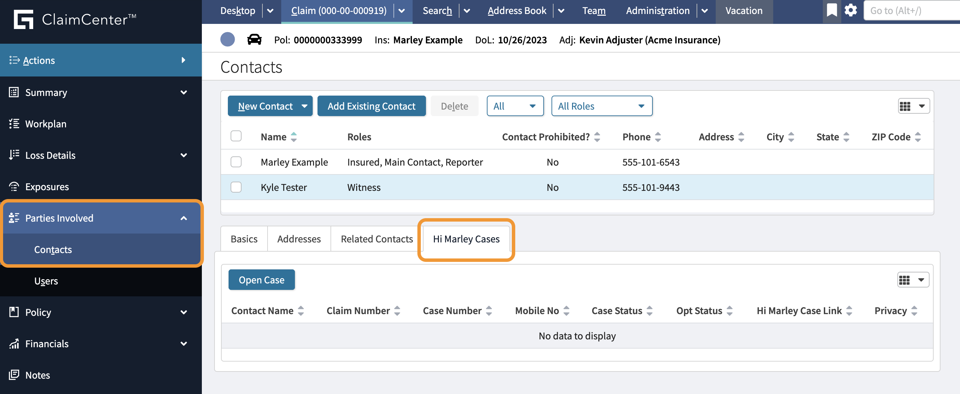Check the Marley Example row checkbox
This screenshot has height=394, width=960.
point(236,162)
